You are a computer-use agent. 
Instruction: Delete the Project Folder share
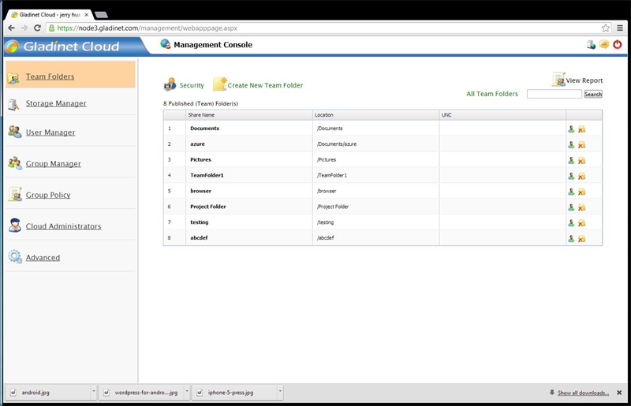click(x=581, y=207)
